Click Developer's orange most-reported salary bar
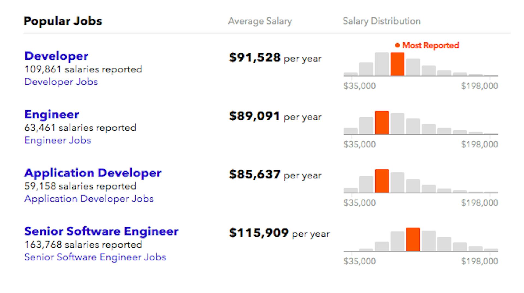 pyautogui.click(x=397, y=64)
